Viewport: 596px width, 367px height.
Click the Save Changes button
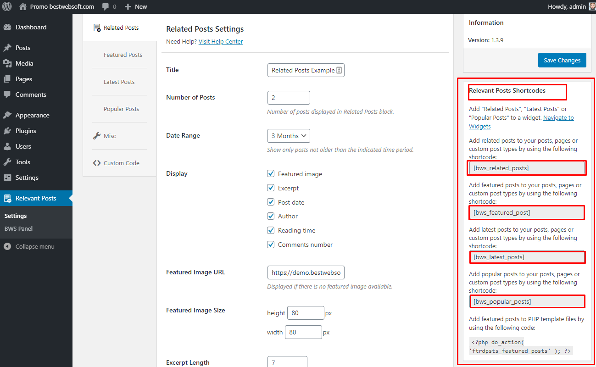click(x=562, y=60)
